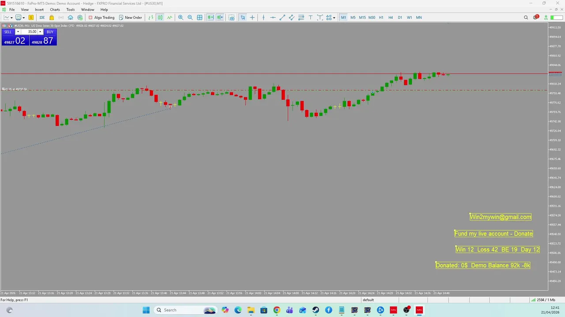The image size is (565, 317).
Task: Switch to M30 timeframe
Action: click(372, 18)
